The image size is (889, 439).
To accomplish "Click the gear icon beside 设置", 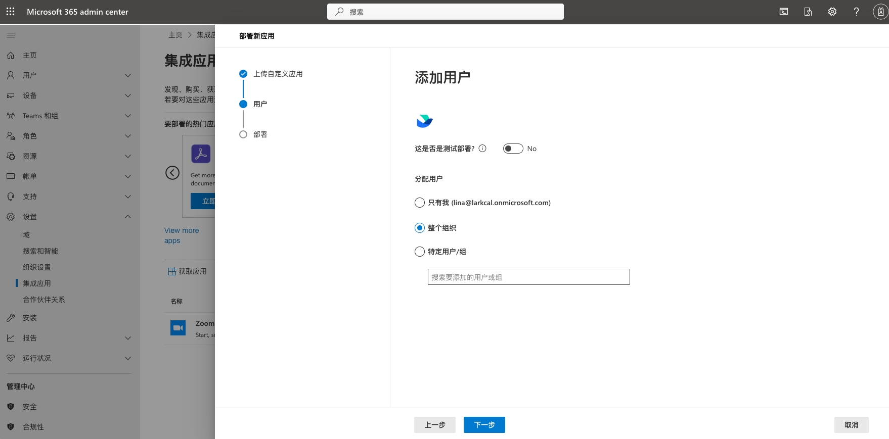I will pyautogui.click(x=11, y=217).
